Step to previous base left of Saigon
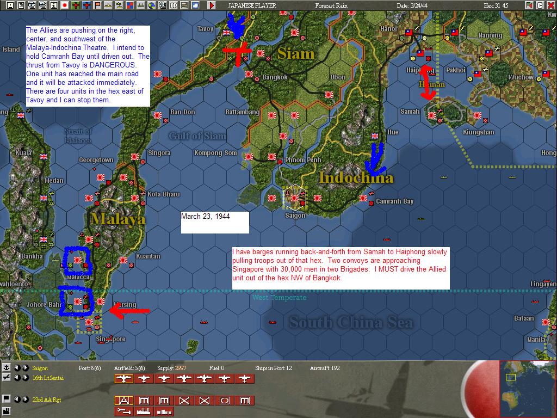Image resolution: width=557 pixels, height=418 pixels. [x=17, y=368]
